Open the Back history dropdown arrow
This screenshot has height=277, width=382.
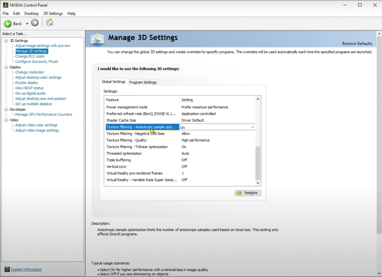(27, 24)
